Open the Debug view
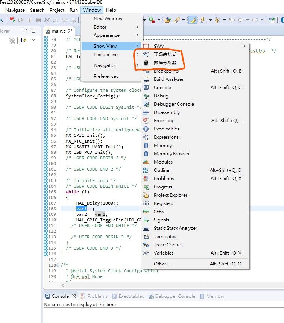Viewport: 284px width, 323px height. point(195,96)
